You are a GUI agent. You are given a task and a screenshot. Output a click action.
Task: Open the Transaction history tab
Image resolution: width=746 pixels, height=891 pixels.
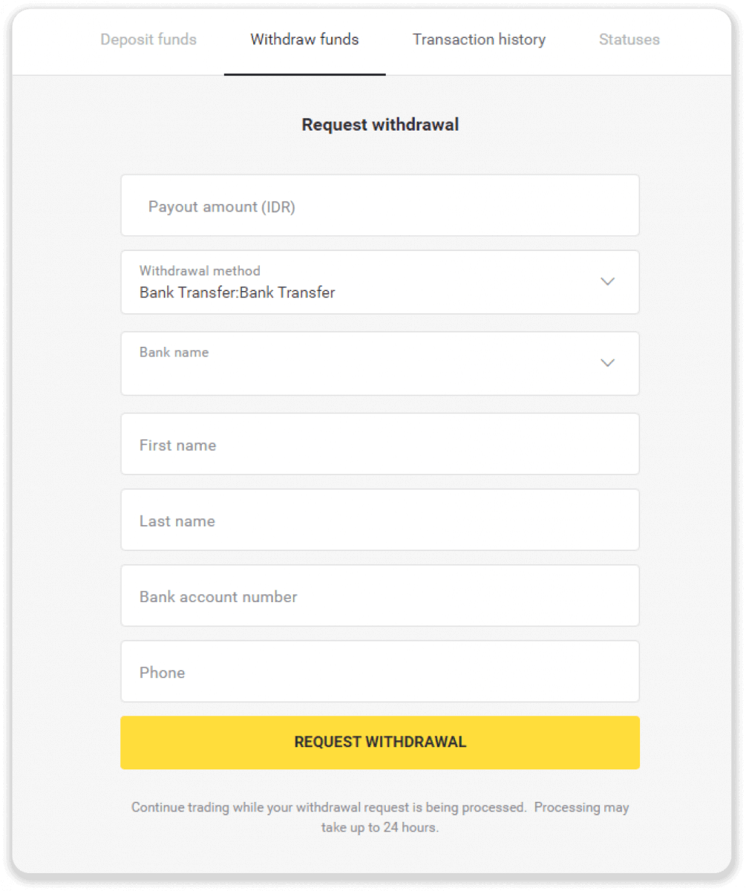pos(479,39)
